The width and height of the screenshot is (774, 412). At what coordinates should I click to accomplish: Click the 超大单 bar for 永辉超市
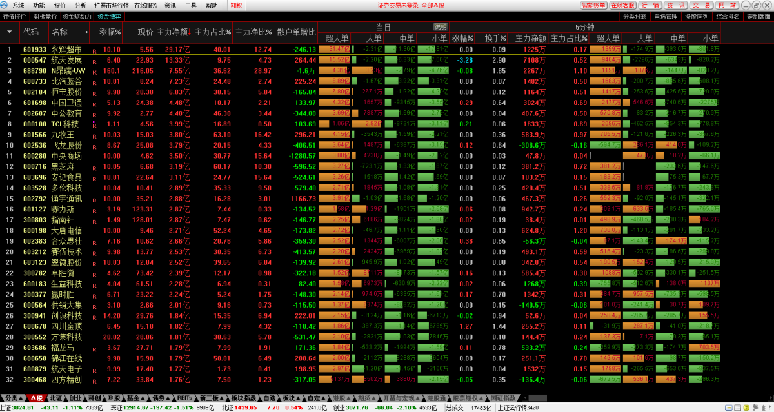coord(335,49)
